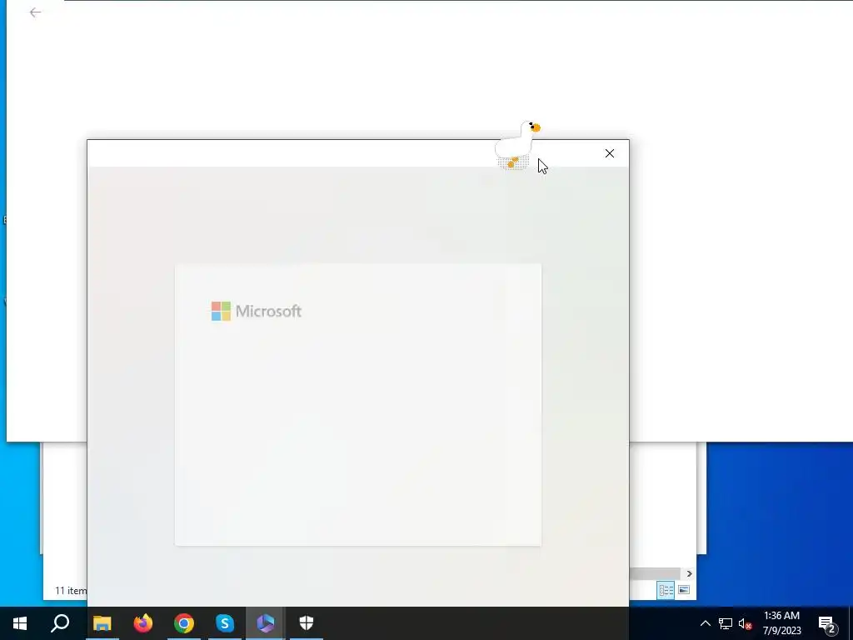853x640 pixels.
Task: Click the '11 items' status bar text
Action: [x=71, y=591]
